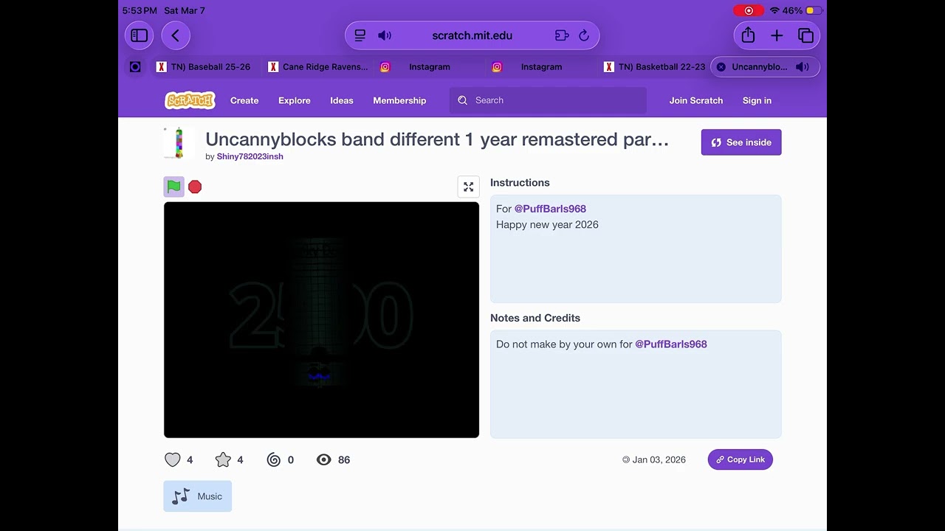Switch to the first Instagram tab
Image resolution: width=945 pixels, height=531 pixels.
tap(430, 66)
